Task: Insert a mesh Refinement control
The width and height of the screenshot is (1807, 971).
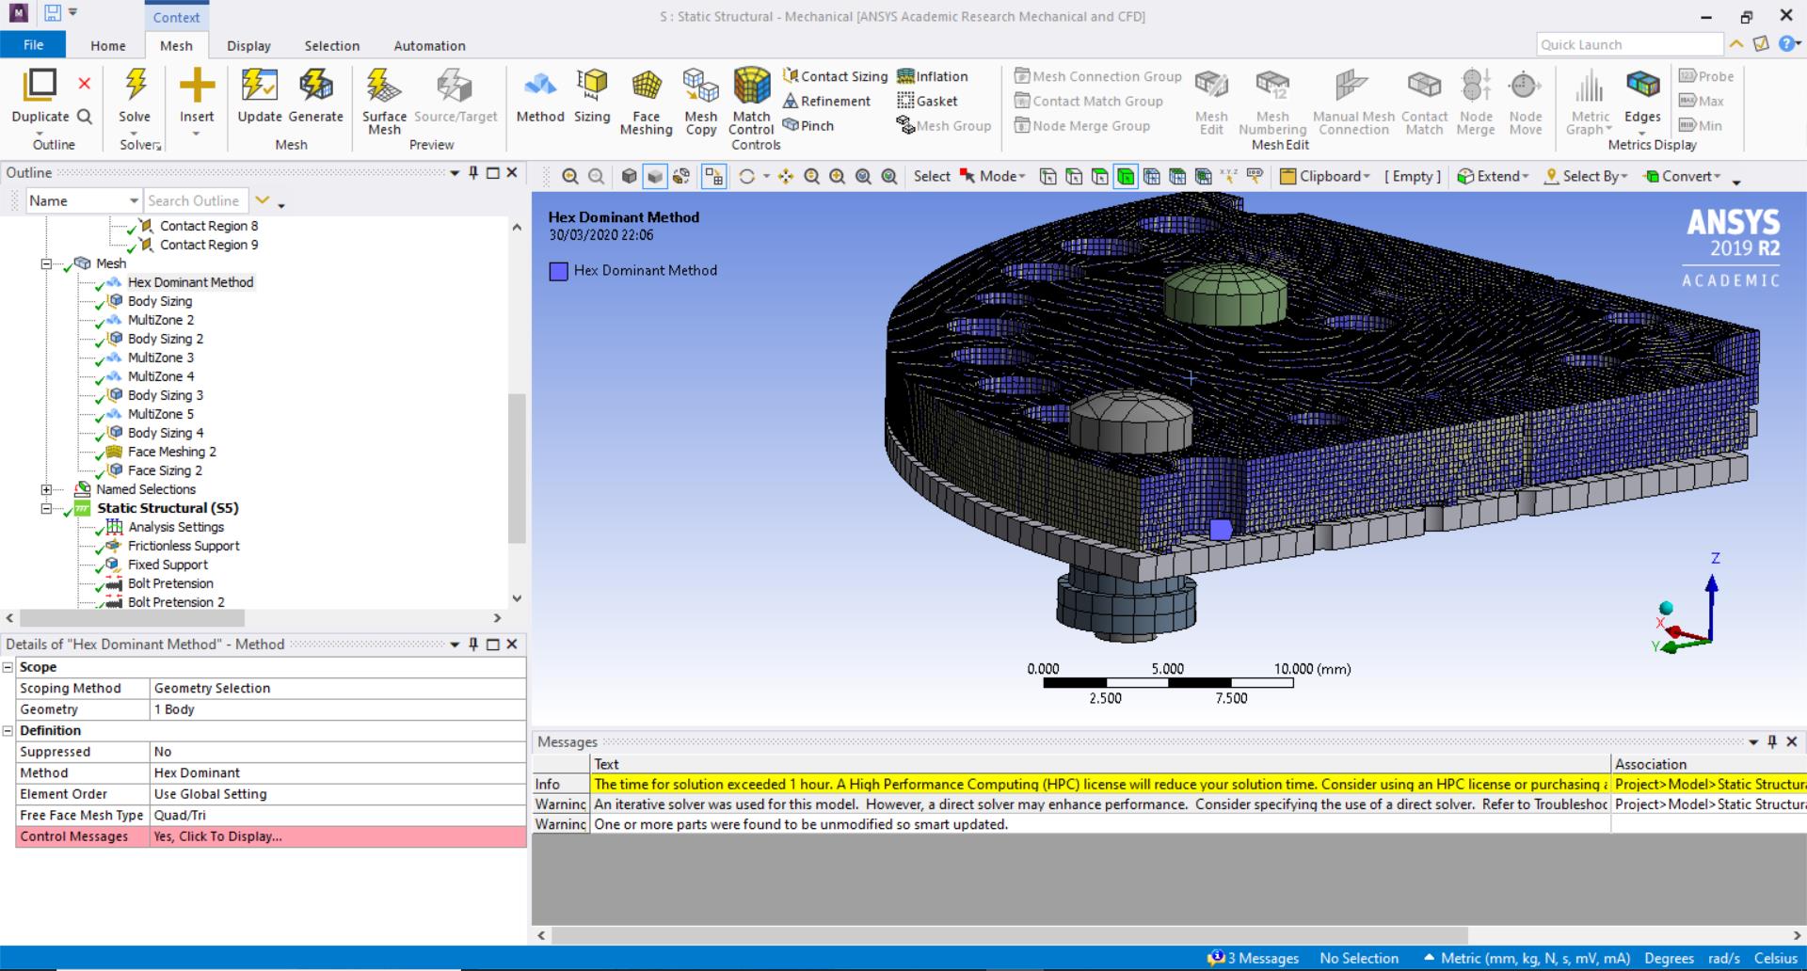Action: pyautogui.click(x=827, y=101)
